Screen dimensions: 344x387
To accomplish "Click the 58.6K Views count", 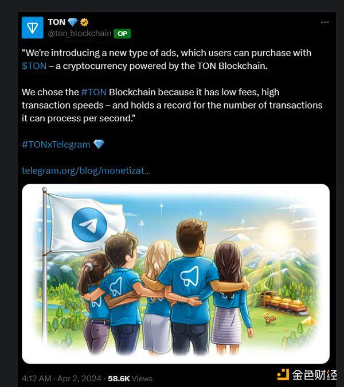I will (130, 378).
